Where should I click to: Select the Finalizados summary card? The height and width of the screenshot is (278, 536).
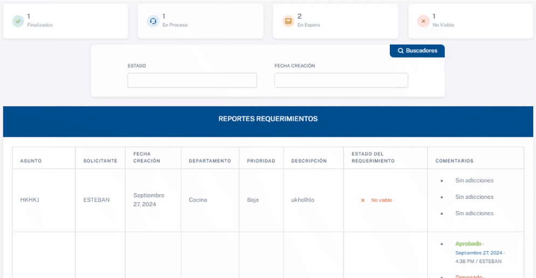(x=65, y=21)
